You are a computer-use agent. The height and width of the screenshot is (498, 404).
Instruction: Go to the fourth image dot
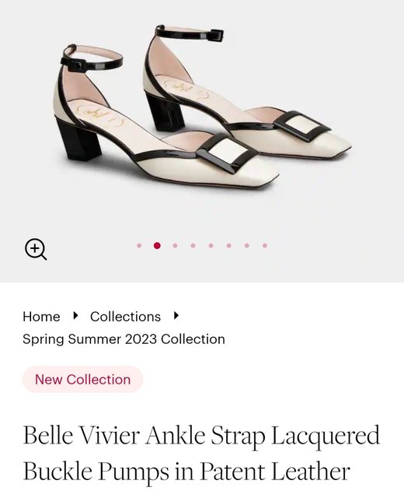coord(193,246)
